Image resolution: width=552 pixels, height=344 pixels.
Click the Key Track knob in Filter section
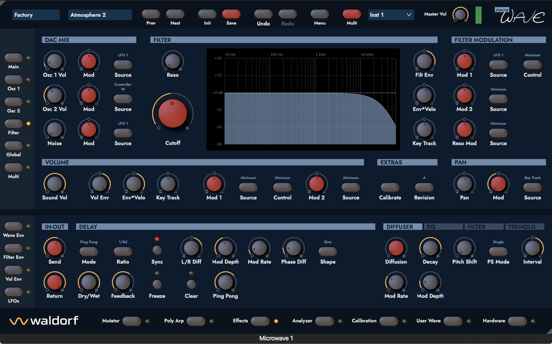pyautogui.click(x=424, y=129)
